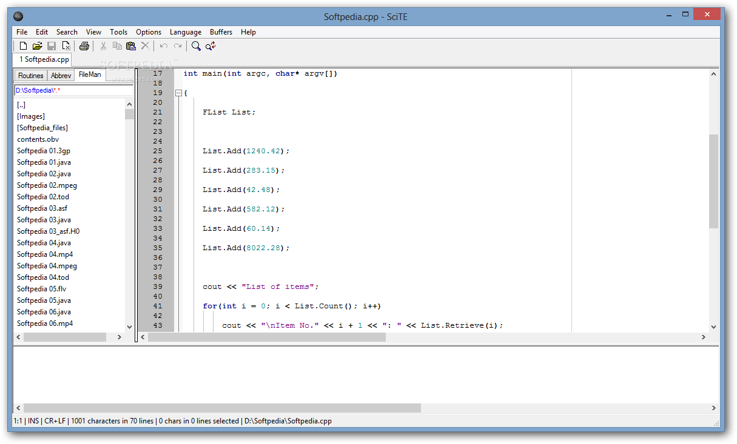Click the Copy toolbar icon

[117, 46]
